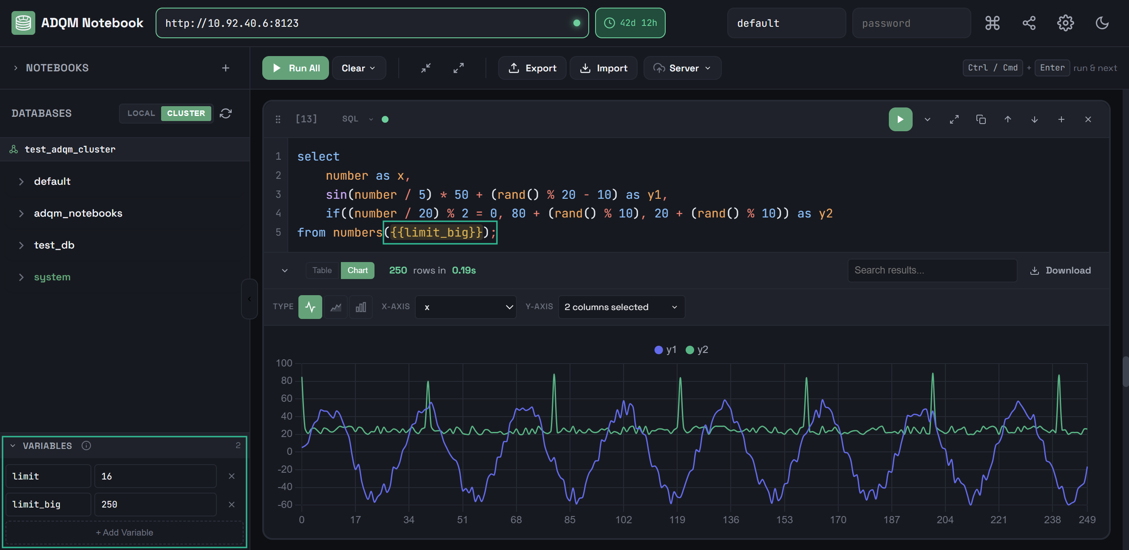1129x550 pixels.
Task: Click the share icon in header
Action: click(1029, 23)
